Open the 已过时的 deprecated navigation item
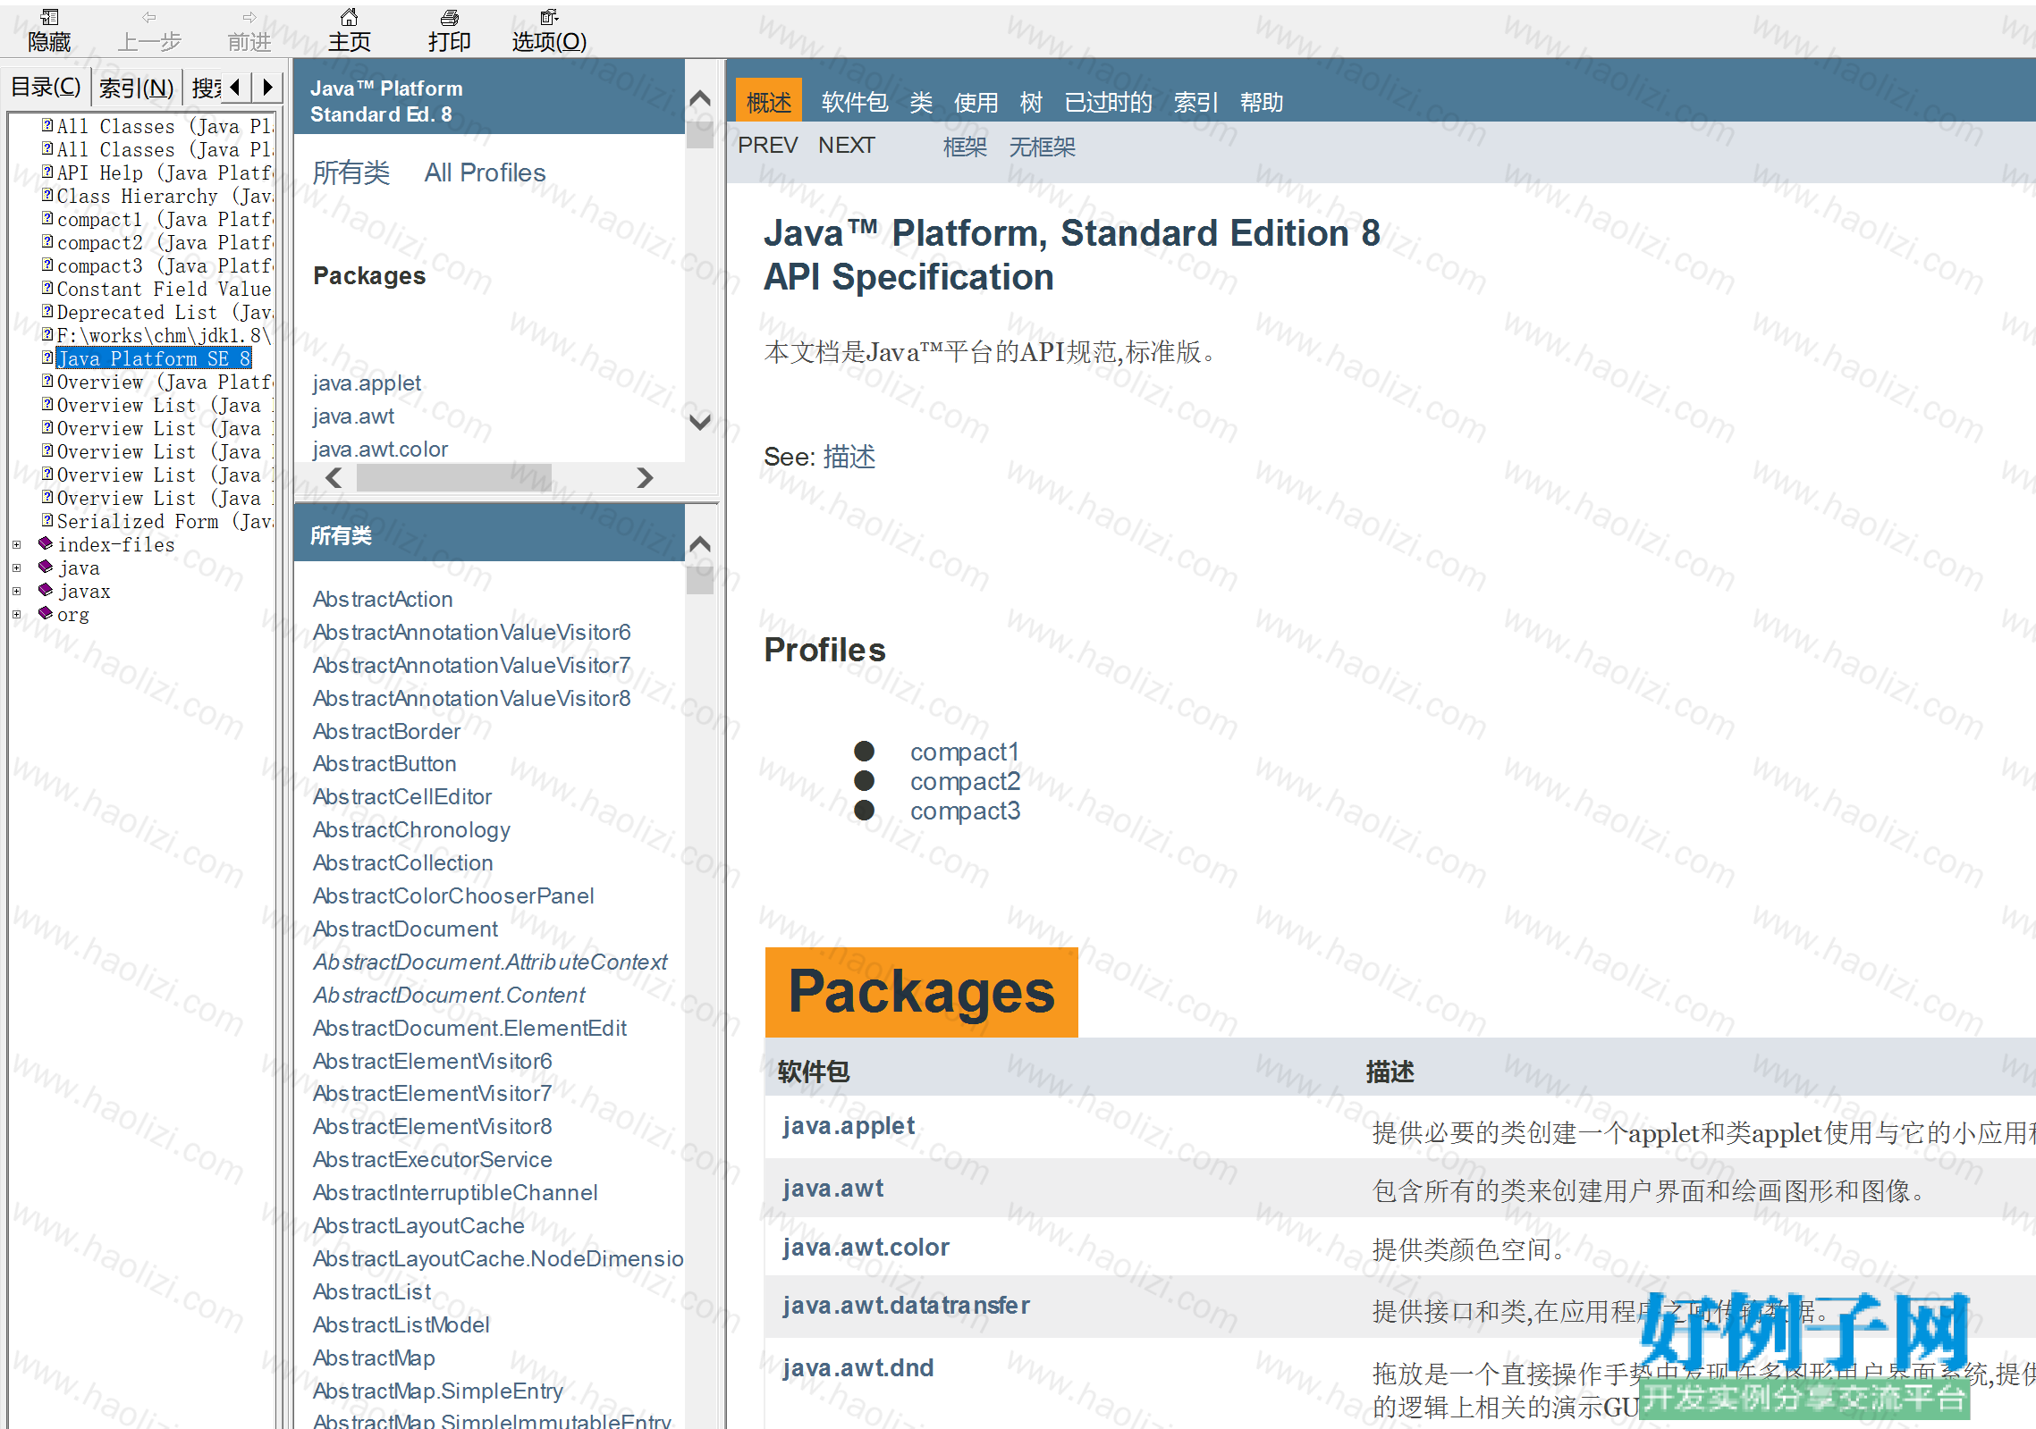Viewport: 2036px width, 1429px height. (x=1108, y=102)
